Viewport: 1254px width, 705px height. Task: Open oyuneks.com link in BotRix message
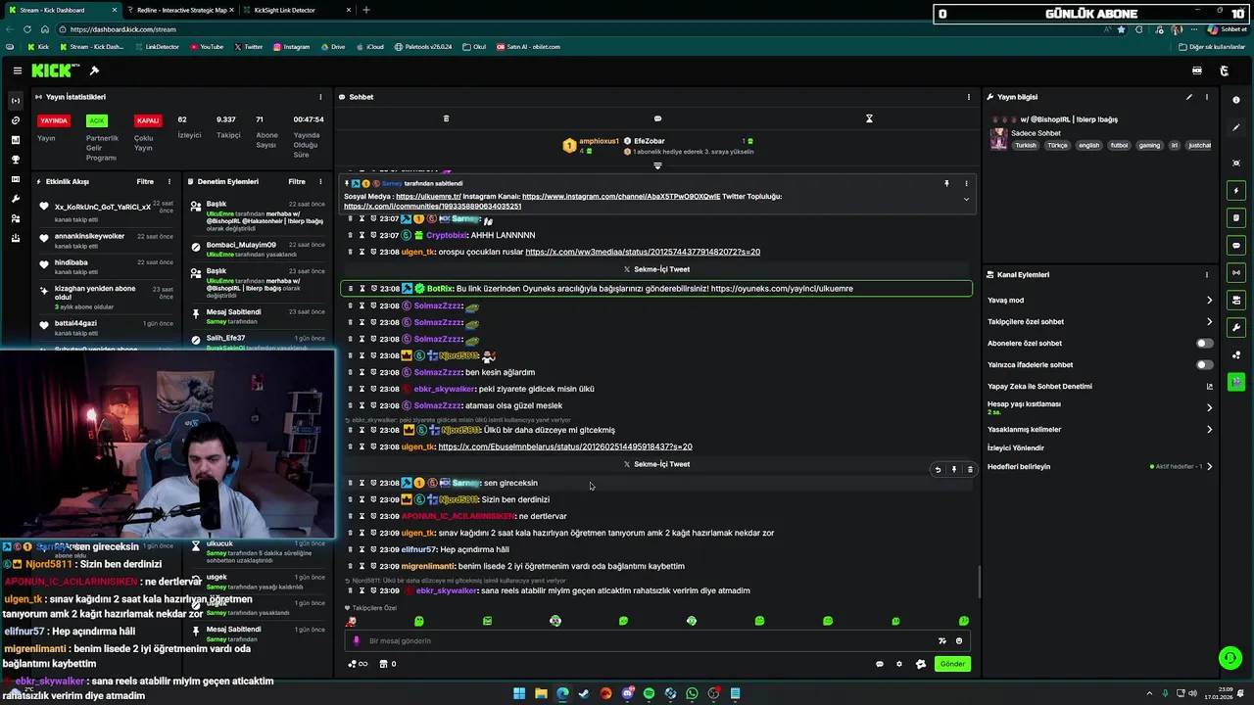click(x=782, y=289)
